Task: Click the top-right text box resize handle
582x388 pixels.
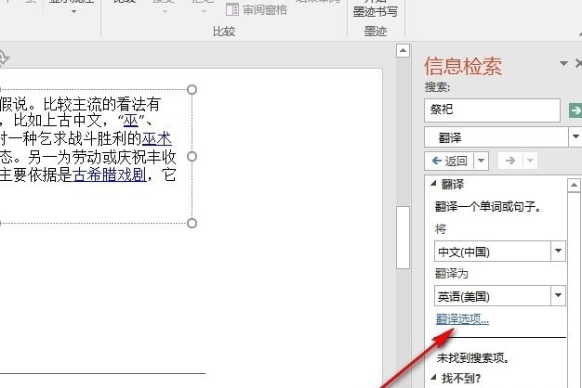Action: tap(192, 90)
